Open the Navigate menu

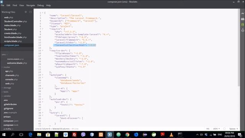pyautogui.click(x=31, y=5)
